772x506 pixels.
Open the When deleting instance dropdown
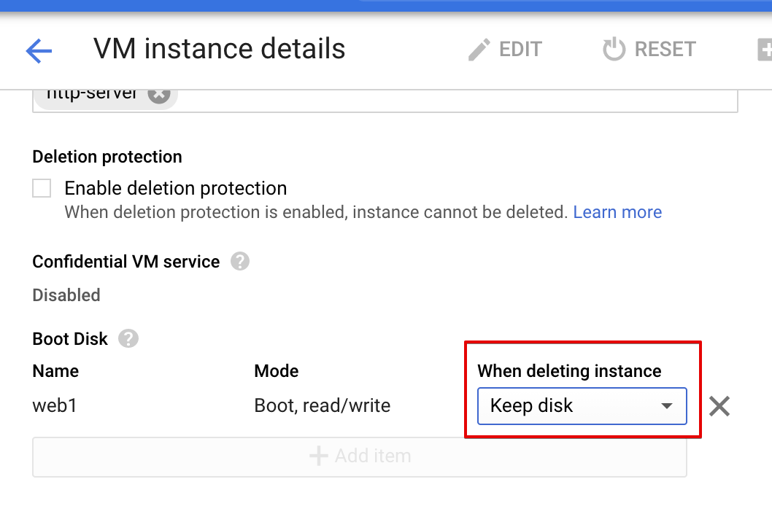coord(582,406)
